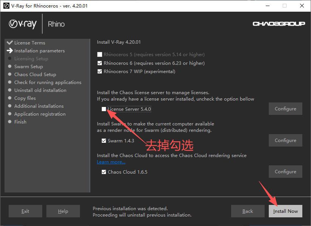Select Copy files step
The height and width of the screenshot is (226, 311).
tap(25, 98)
